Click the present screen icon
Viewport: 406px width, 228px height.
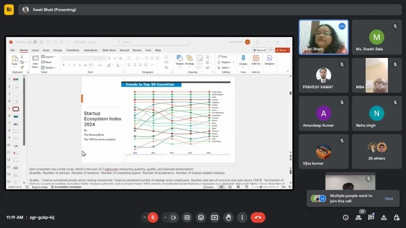click(x=215, y=217)
